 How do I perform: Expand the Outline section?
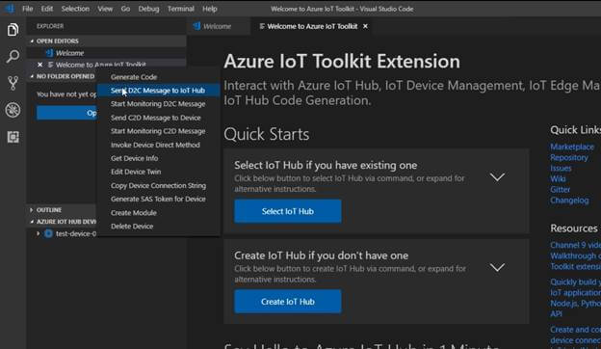(x=32, y=210)
